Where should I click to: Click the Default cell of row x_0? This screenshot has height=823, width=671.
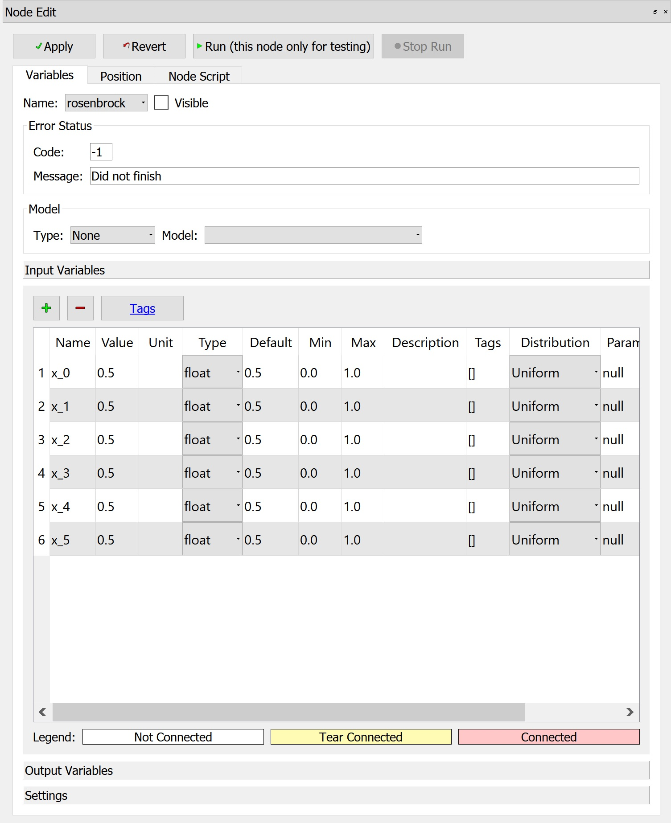[x=271, y=372]
